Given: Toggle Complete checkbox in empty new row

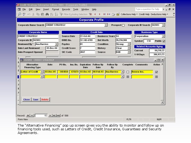Looking at the screenshot, I should point(128,77).
